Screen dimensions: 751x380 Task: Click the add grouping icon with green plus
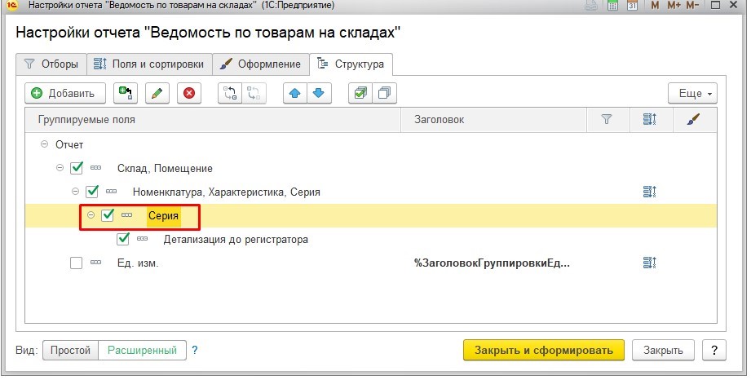[x=126, y=93]
